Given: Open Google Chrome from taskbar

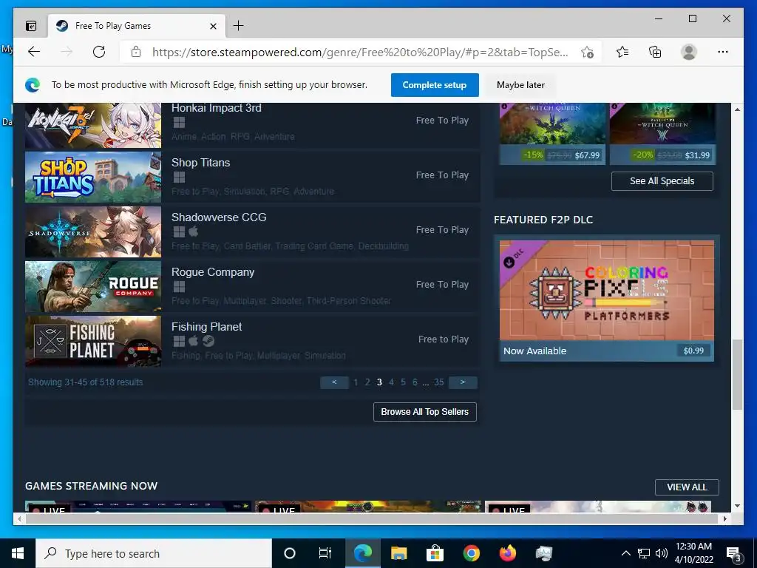Looking at the screenshot, I should 471,553.
